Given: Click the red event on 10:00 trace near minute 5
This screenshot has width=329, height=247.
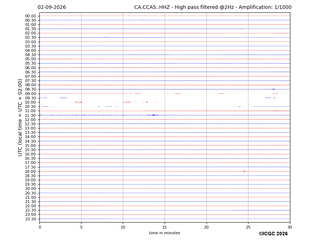Looking at the screenshot, I should 78,102.
